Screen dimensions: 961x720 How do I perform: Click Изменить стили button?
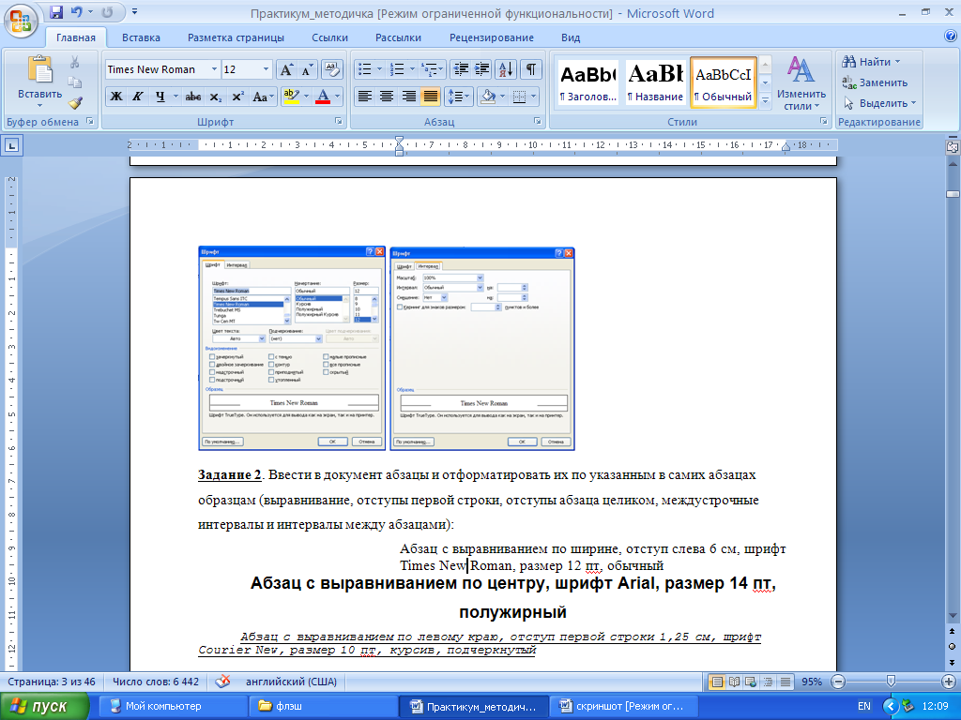(x=801, y=83)
